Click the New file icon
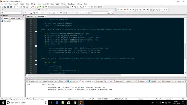 (2, 7)
